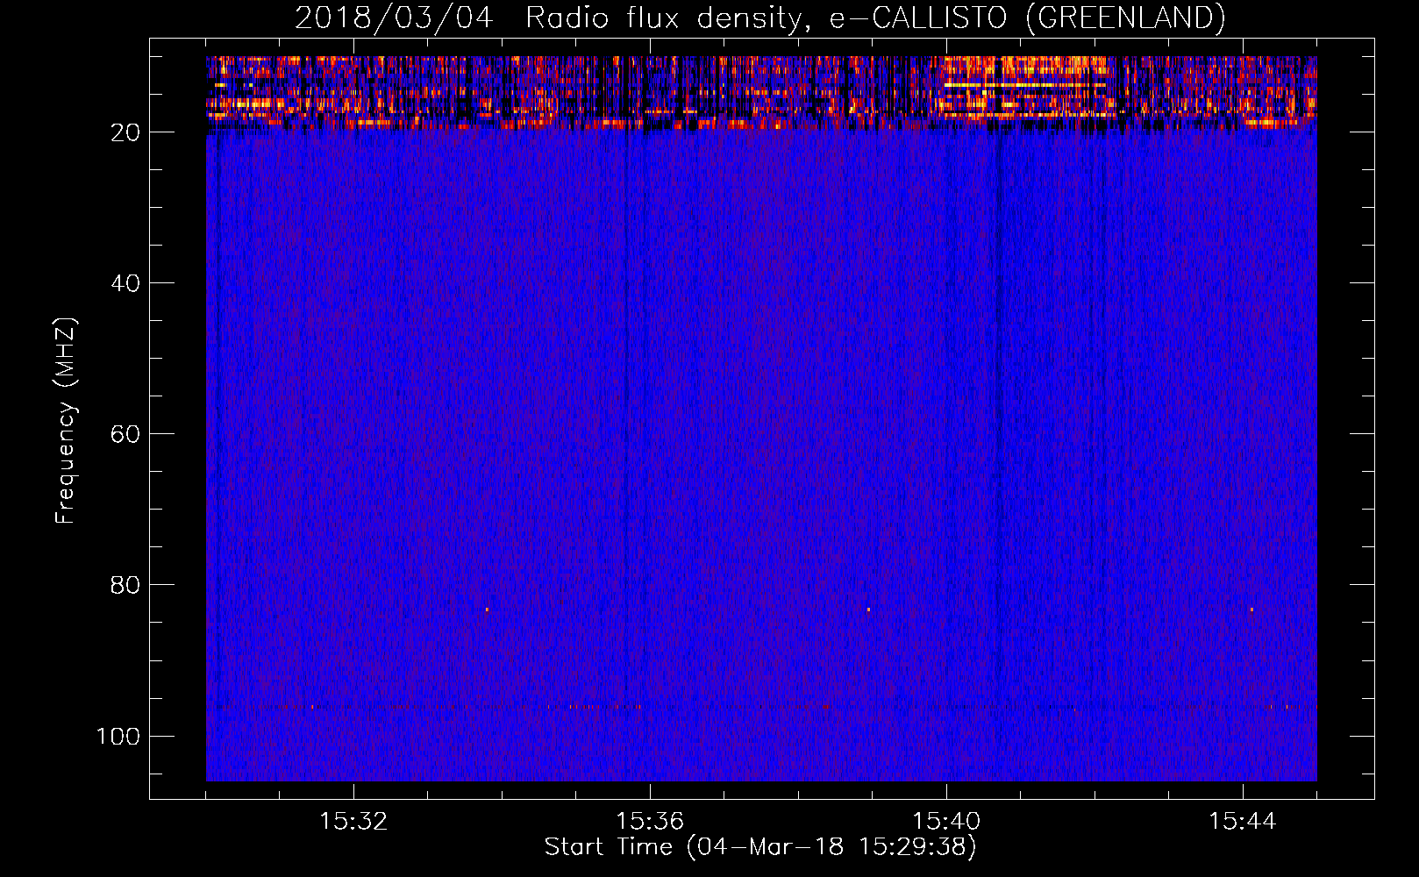Image resolution: width=1419 pixels, height=877 pixels.
Task: Click the 40 frequency tick label
Action: point(125,283)
